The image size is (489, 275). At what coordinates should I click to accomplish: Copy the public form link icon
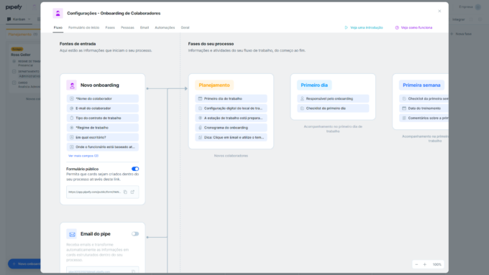(x=125, y=192)
